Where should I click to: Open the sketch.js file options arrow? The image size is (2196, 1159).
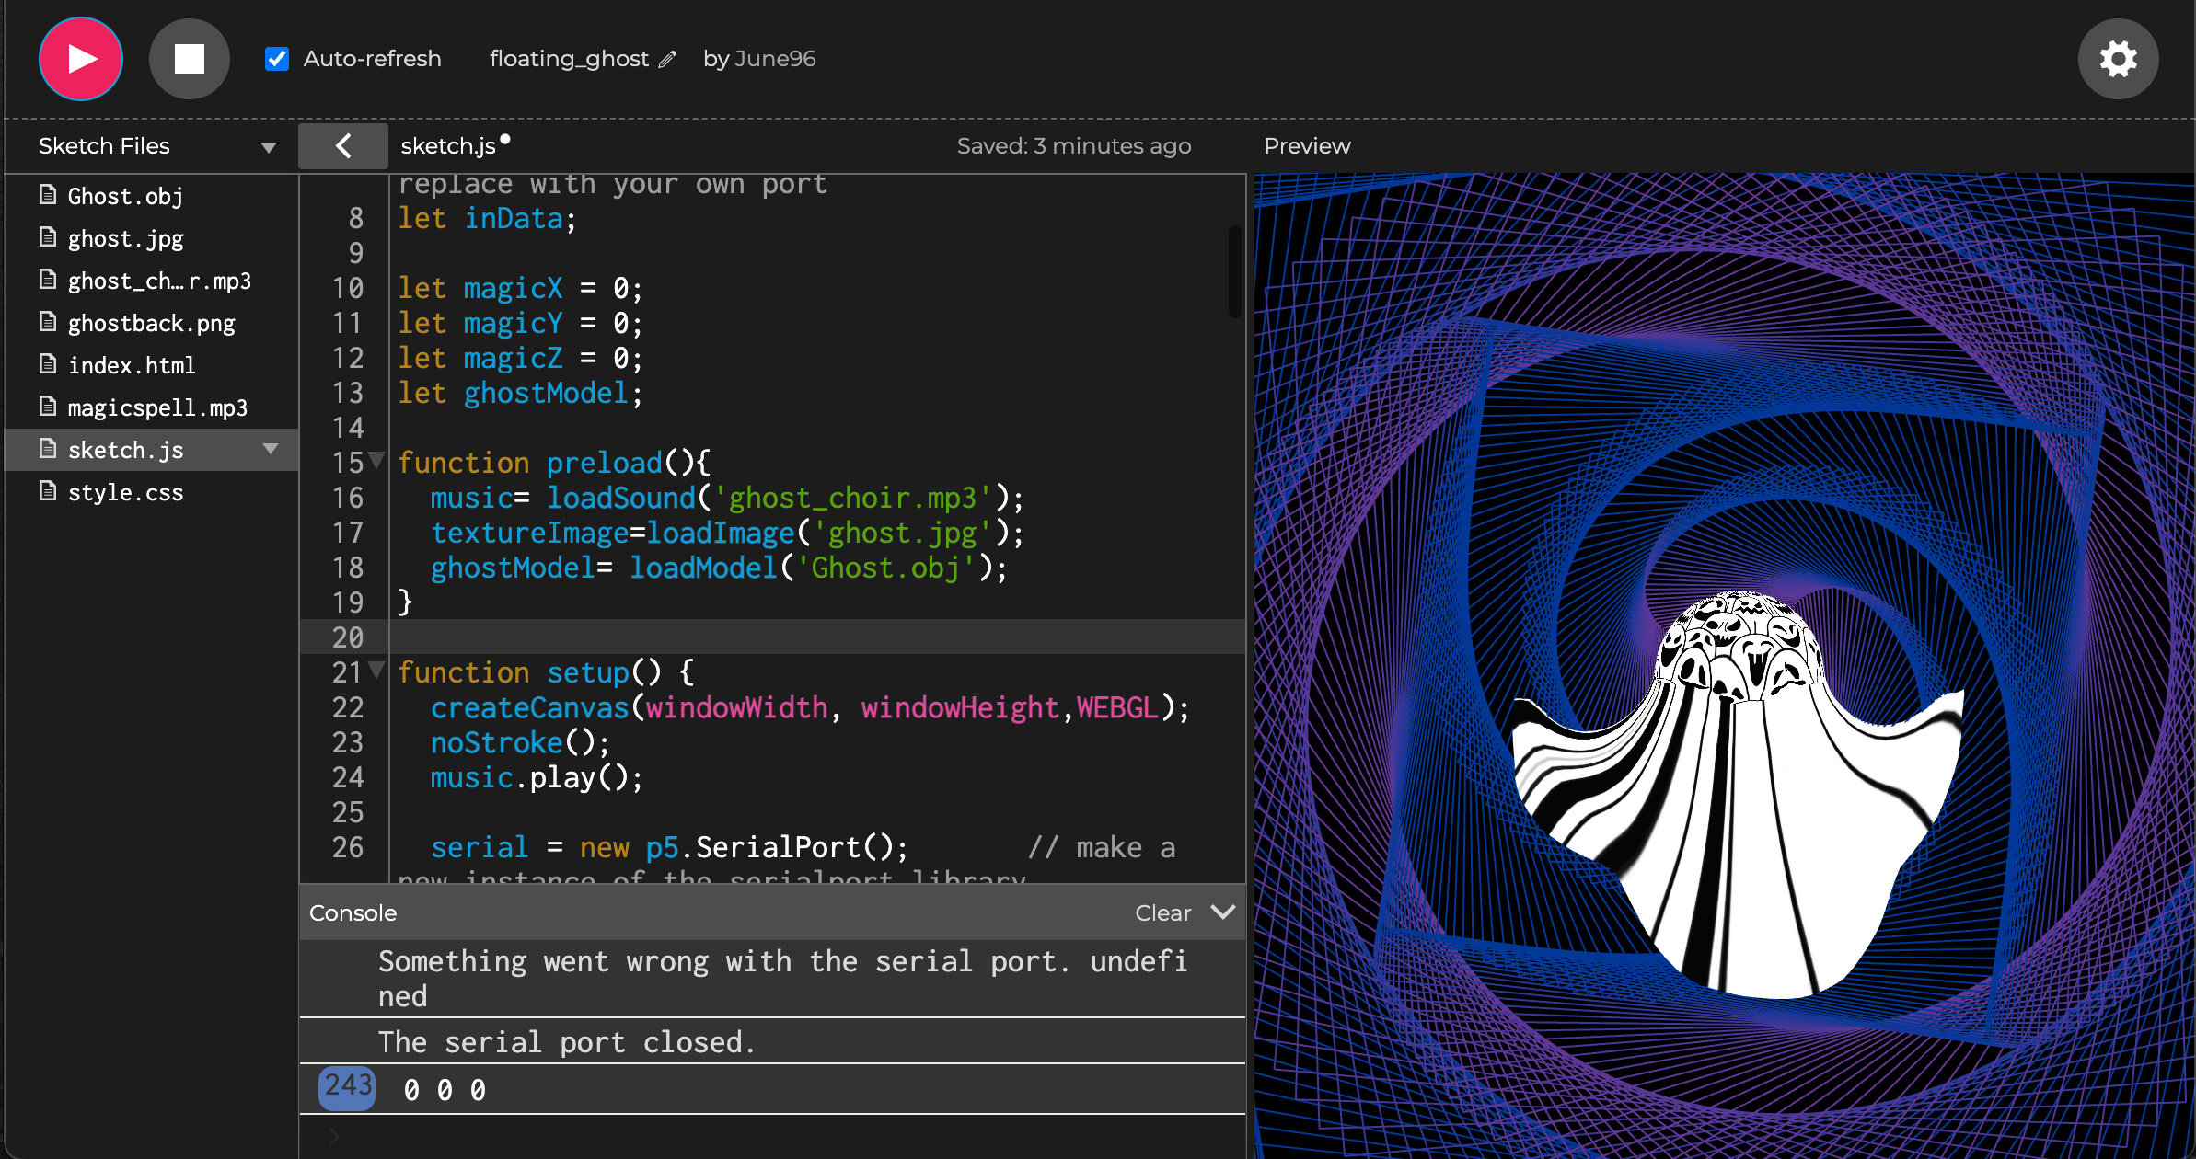click(271, 449)
